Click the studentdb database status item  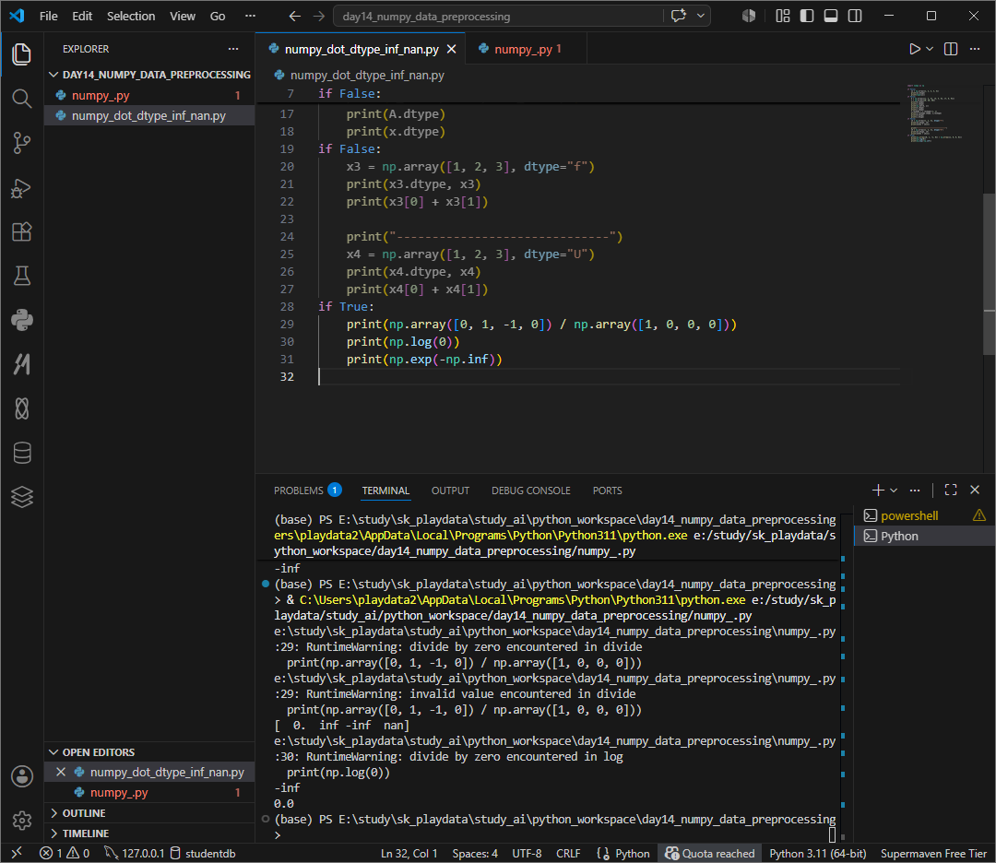[x=203, y=853]
